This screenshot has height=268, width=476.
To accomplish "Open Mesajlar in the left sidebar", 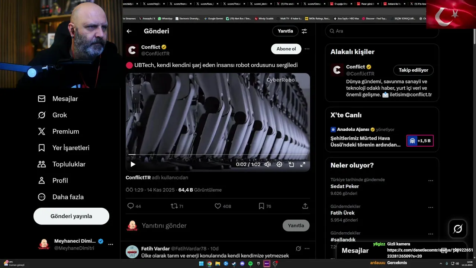I will [x=58, y=99].
